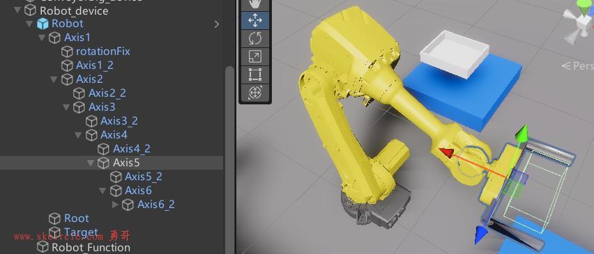
Task: Expand the Axis6_2 tree node
Action: (116, 205)
